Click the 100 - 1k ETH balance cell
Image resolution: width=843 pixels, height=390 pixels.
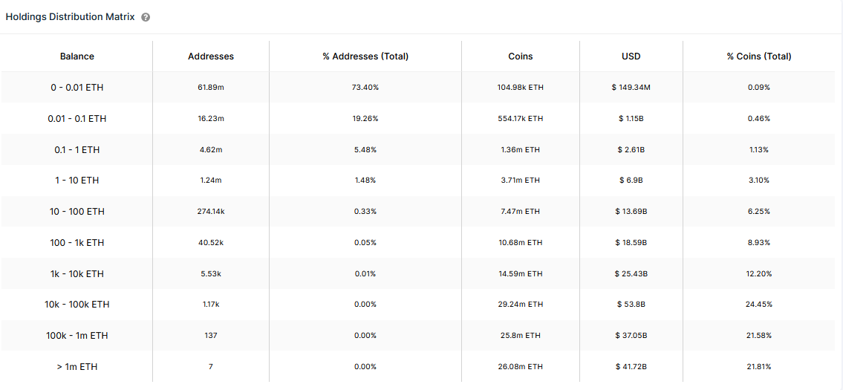tap(77, 243)
